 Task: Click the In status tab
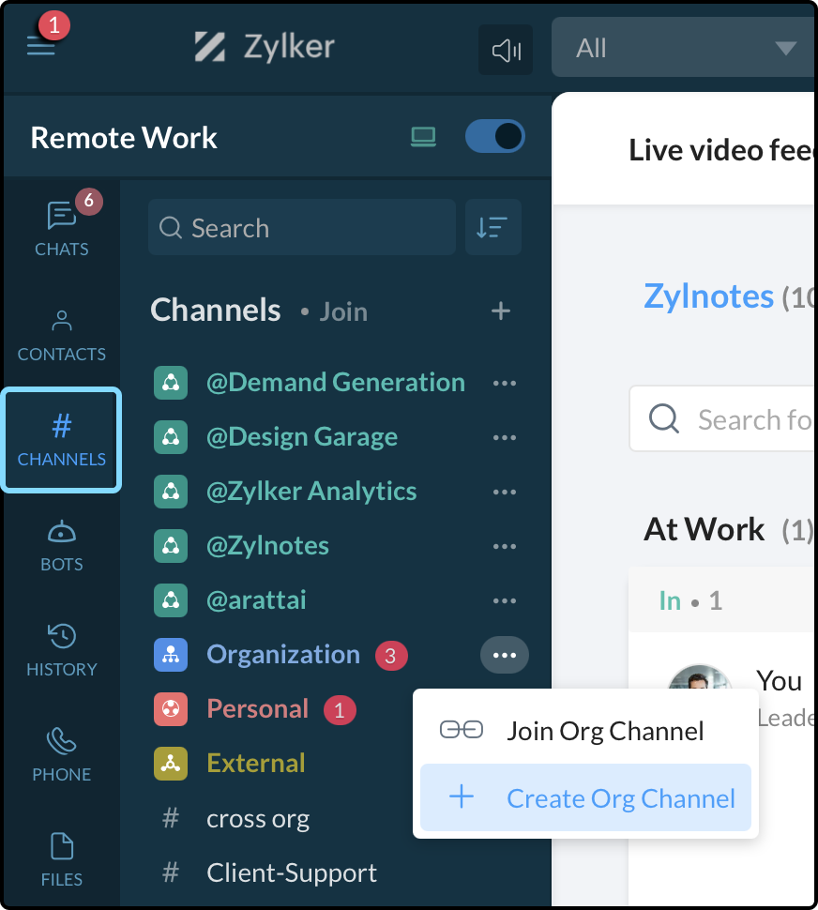pos(690,600)
